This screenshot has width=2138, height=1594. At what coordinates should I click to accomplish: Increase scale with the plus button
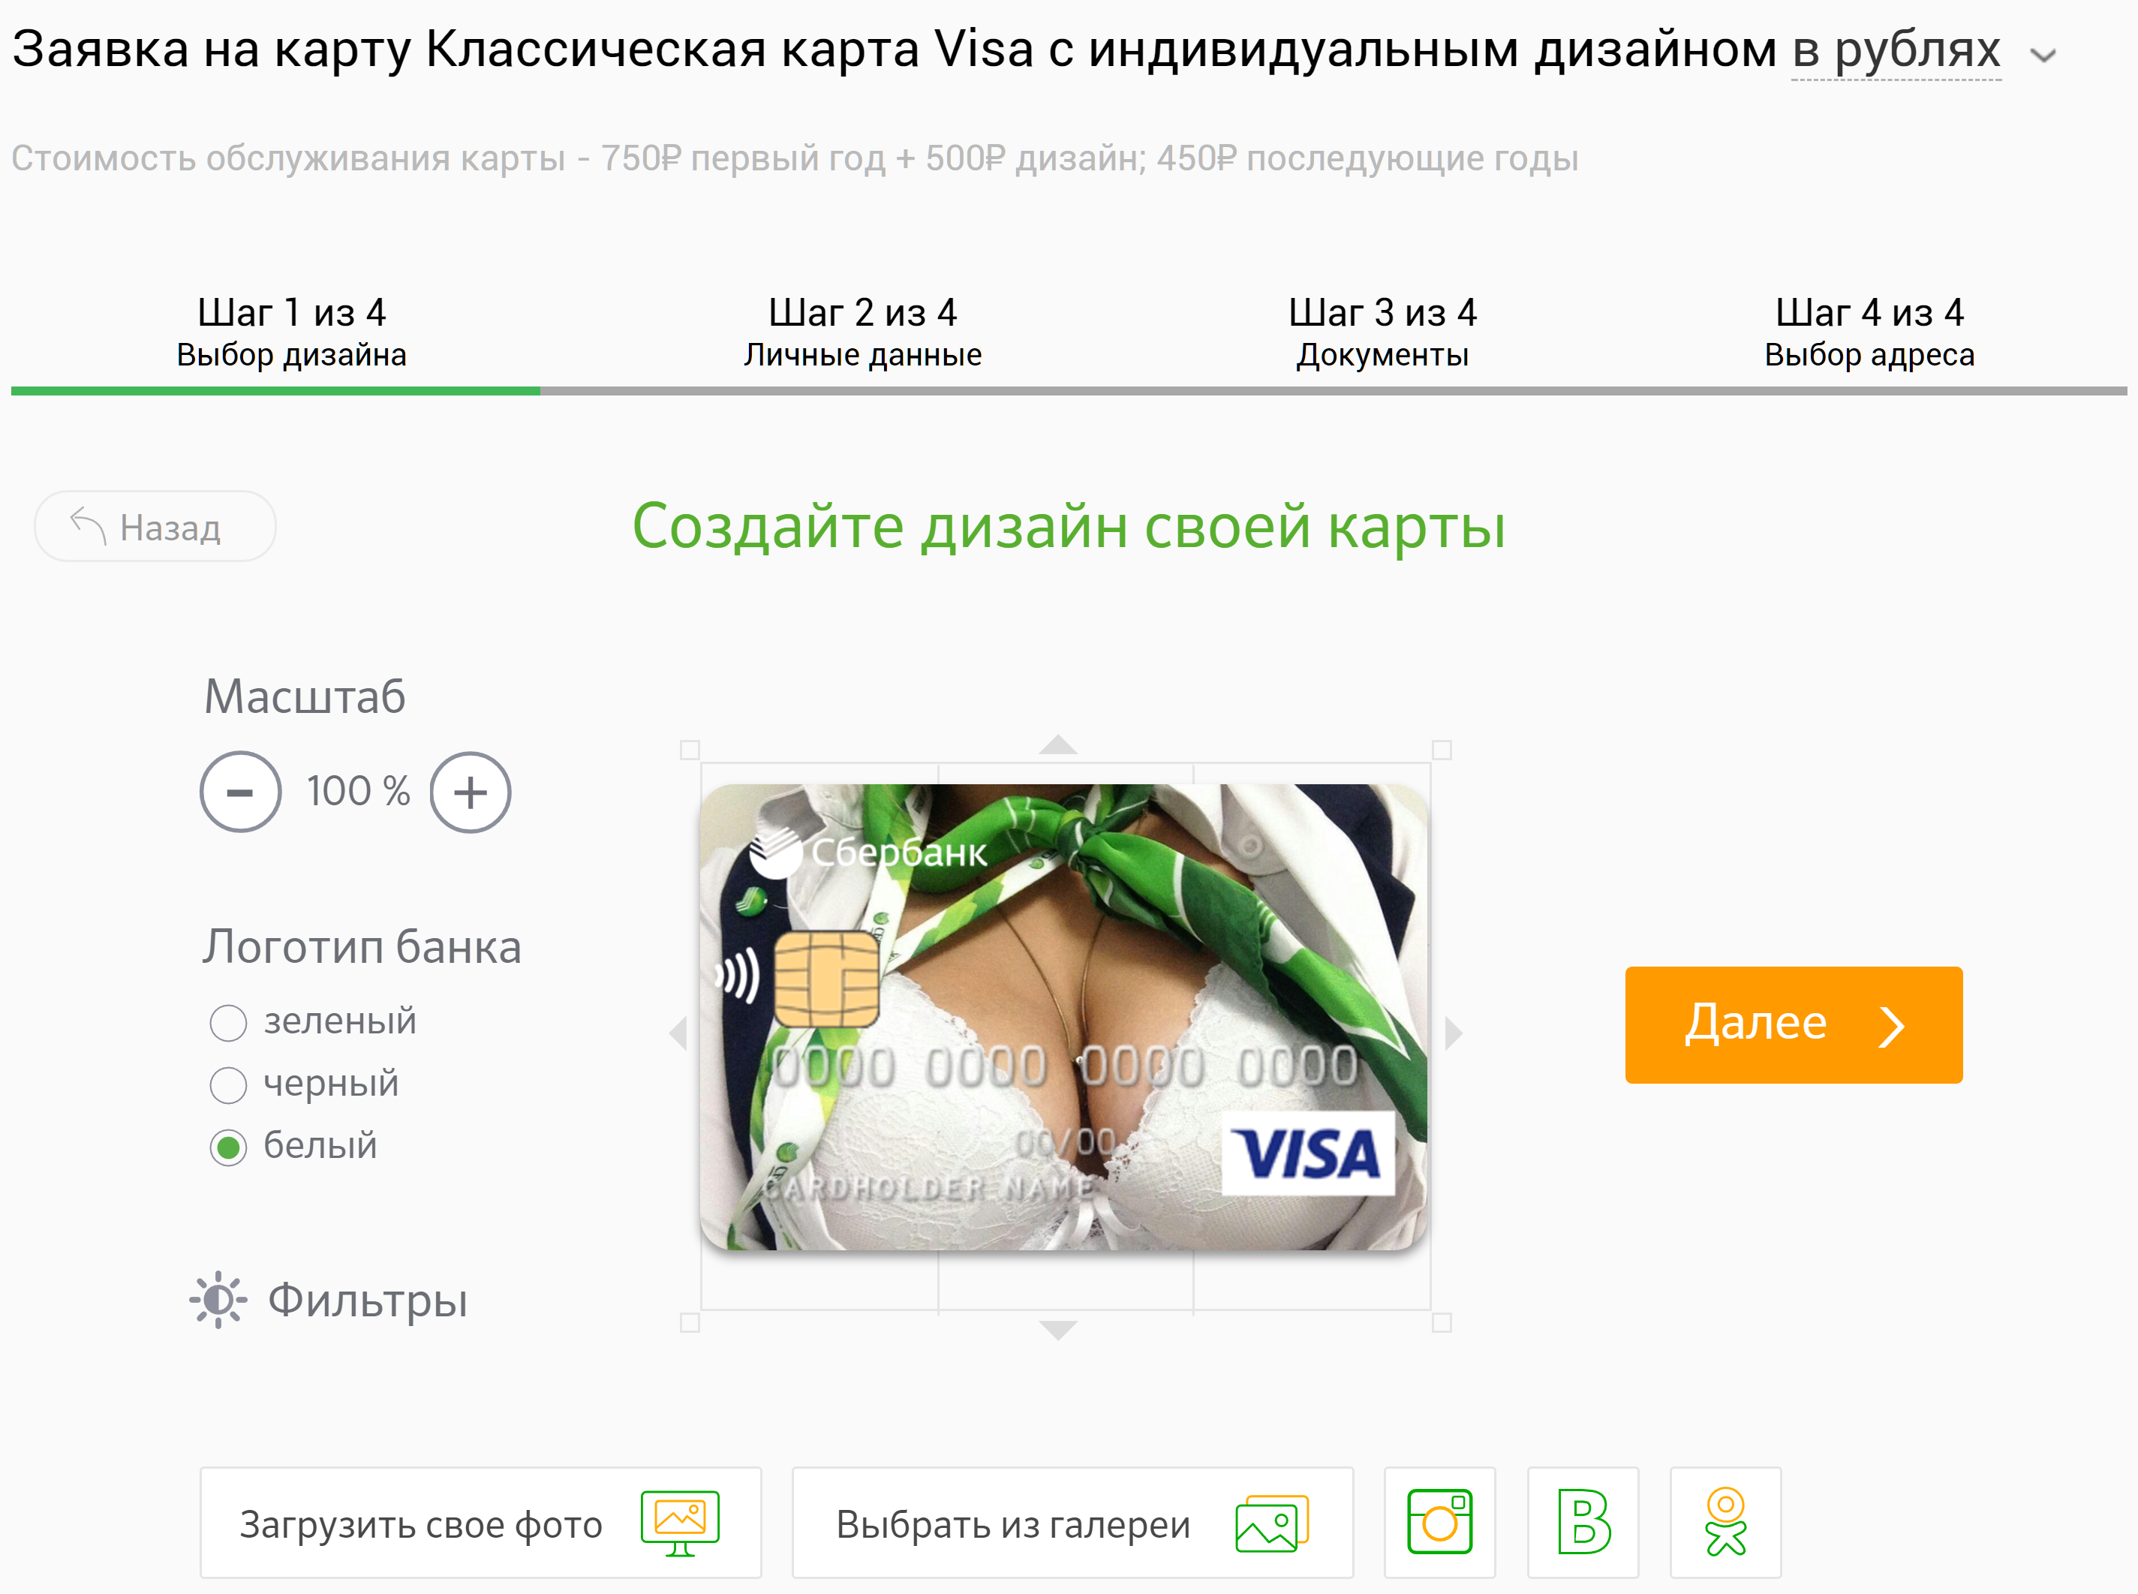click(471, 792)
